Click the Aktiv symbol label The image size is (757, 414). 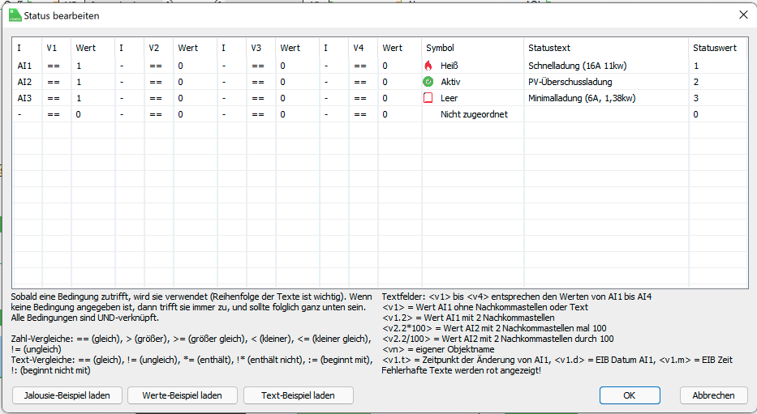[x=450, y=82]
